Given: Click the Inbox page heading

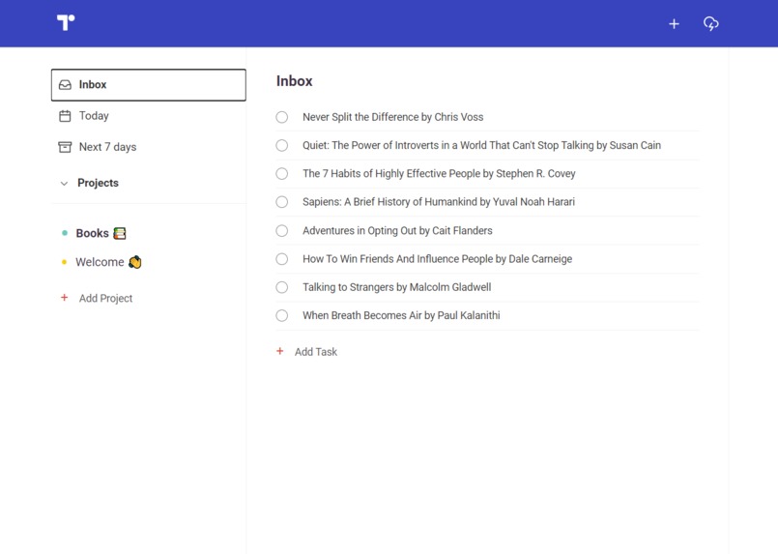Looking at the screenshot, I should click(294, 81).
